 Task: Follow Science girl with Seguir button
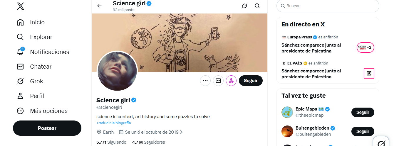click(x=251, y=81)
